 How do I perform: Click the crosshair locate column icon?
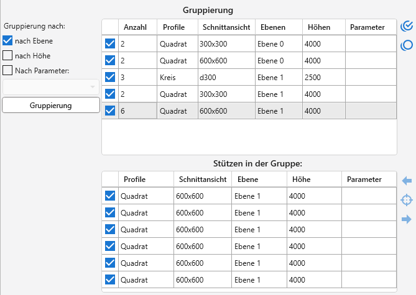[x=407, y=200]
